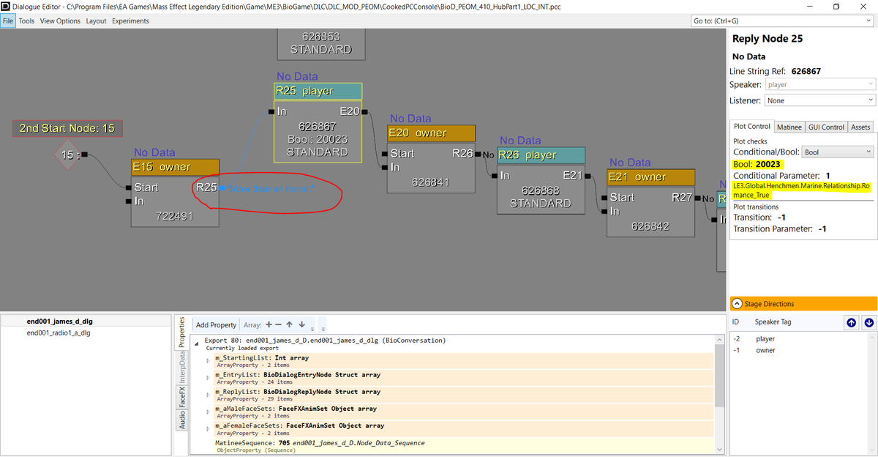Image resolution: width=878 pixels, height=457 pixels.
Task: Click the 2nd Start Node: 15 label
Action: coord(67,128)
